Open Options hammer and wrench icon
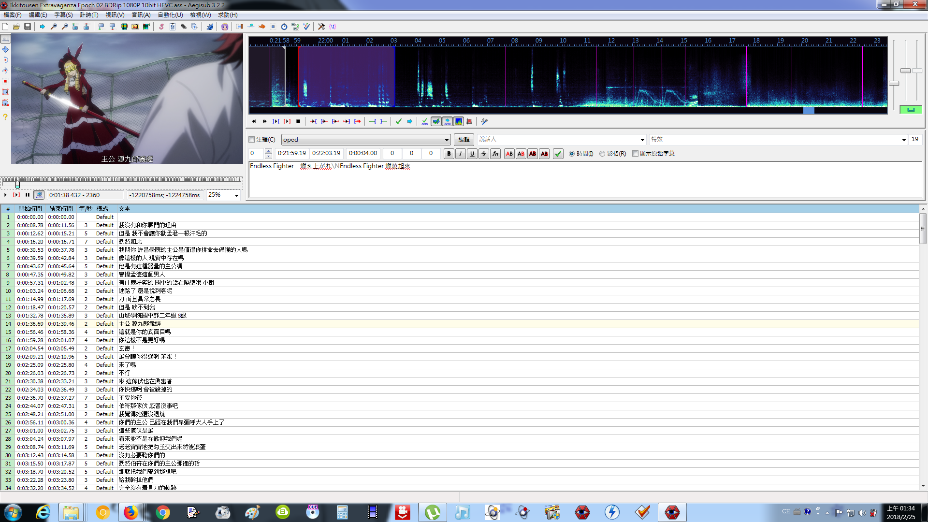 tap(321, 27)
